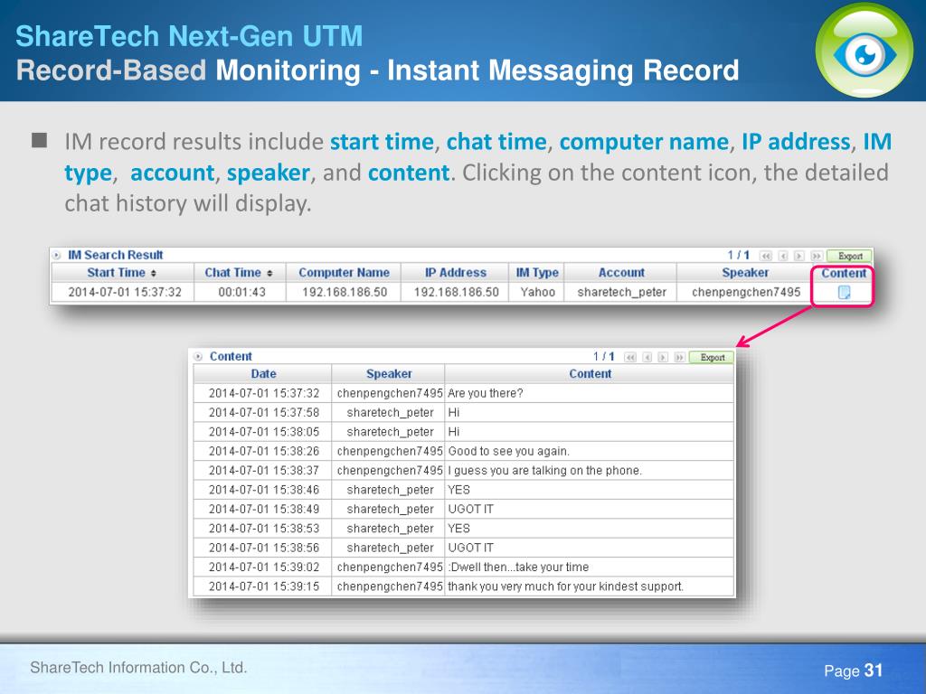Click the IM Search Result panel title
The image size is (926, 694).
tap(115, 255)
